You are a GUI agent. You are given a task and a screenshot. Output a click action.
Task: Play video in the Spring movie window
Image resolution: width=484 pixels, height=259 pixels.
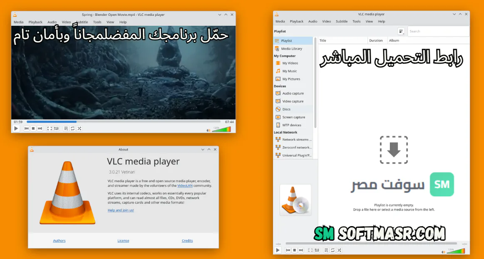tap(16, 128)
